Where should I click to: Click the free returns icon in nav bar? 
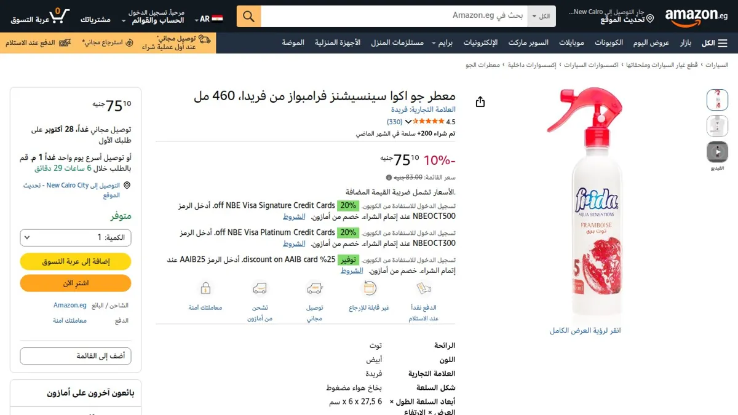click(129, 43)
